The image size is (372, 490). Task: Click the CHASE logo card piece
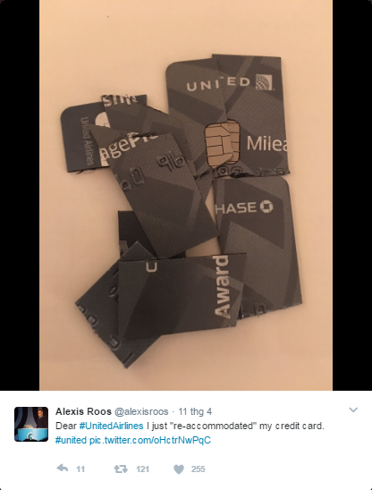point(244,207)
